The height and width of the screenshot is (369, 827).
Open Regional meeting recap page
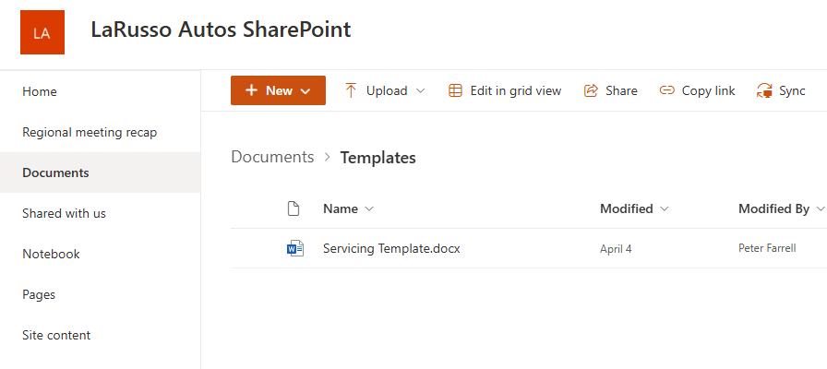click(90, 132)
